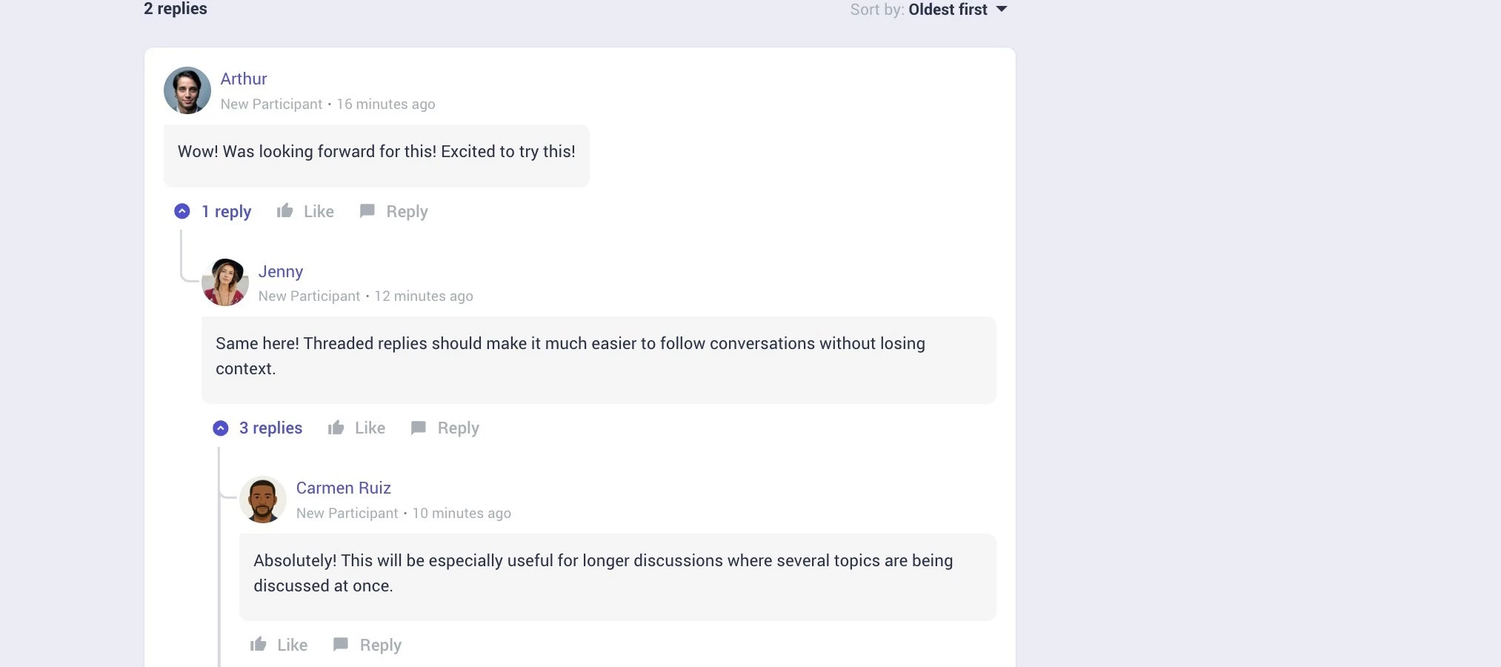Click speech bubble icon under Jenny's comment

point(418,428)
